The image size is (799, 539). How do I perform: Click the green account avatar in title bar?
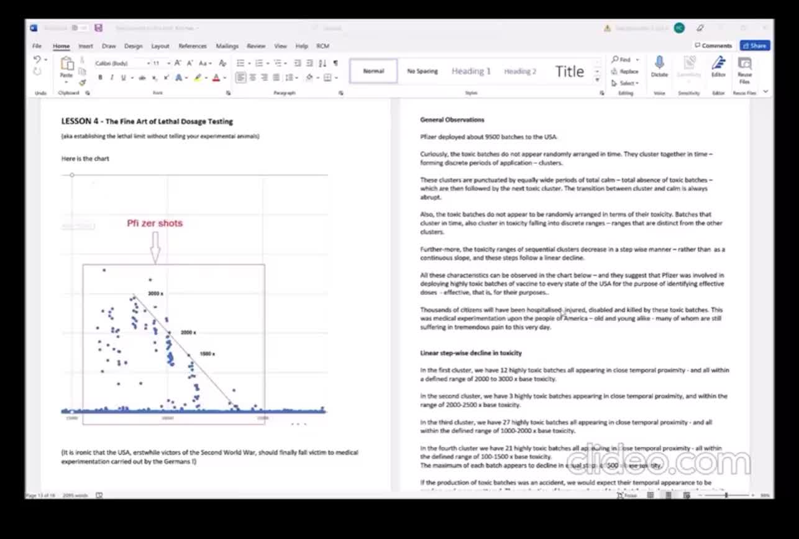click(x=679, y=28)
